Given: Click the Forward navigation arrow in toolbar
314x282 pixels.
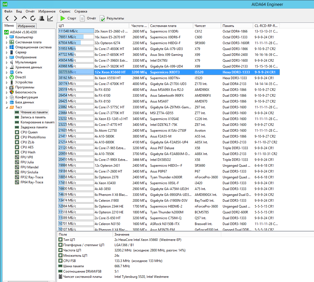Looking at the screenshot, I should click(x=15, y=18).
